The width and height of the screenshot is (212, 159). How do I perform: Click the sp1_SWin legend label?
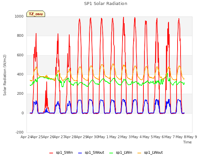pos(64,152)
